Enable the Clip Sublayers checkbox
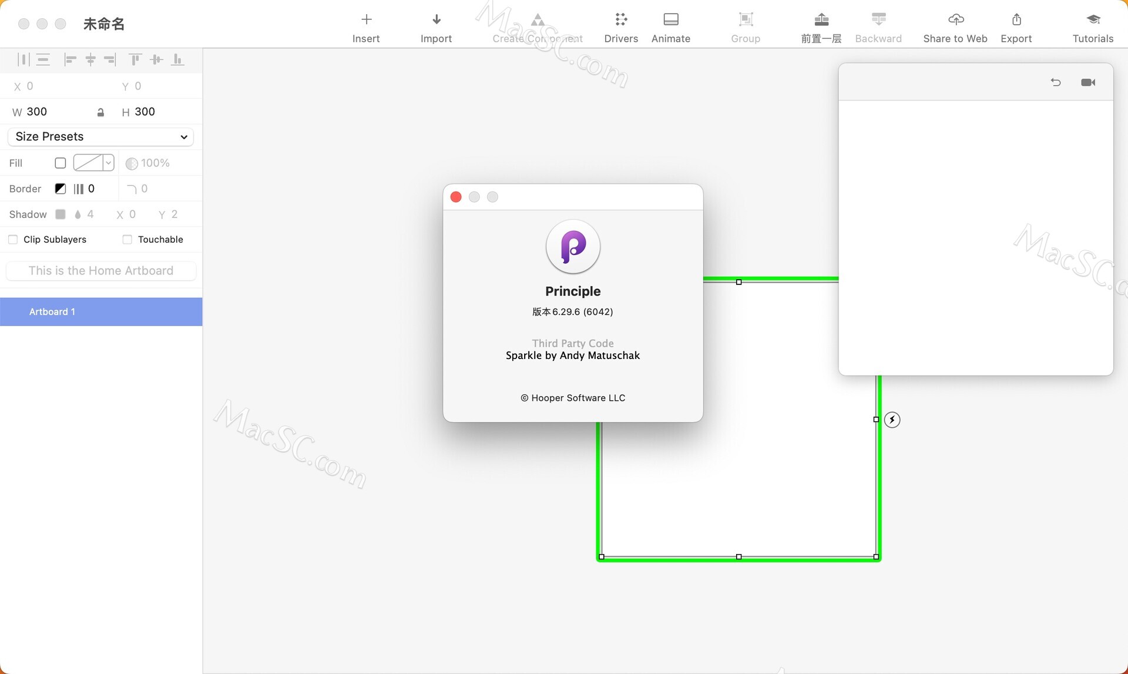Screen dimensions: 1128x674 13,239
